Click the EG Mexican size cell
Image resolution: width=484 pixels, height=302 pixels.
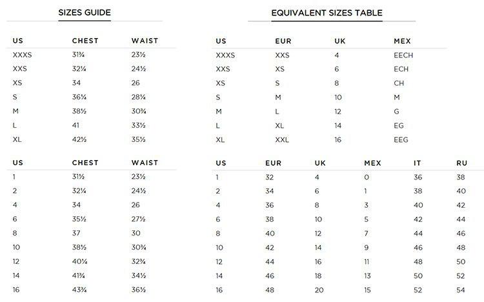399,126
